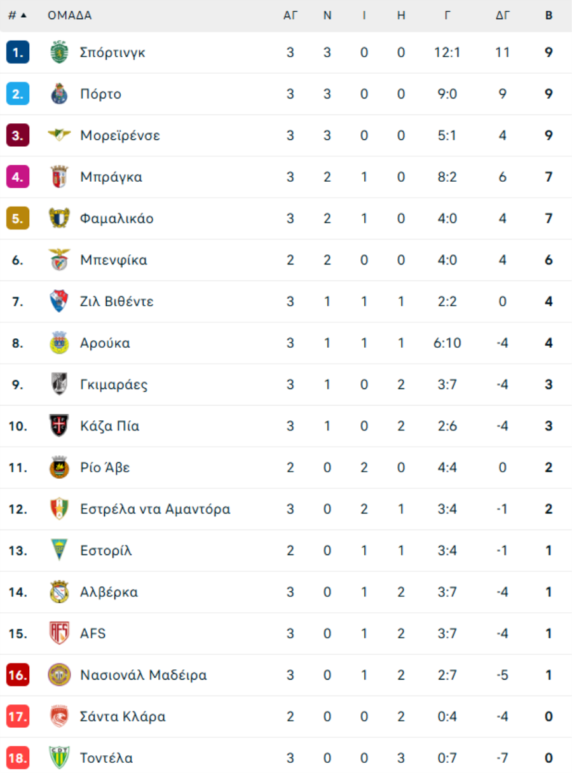Open the Νασιονάλ Μαδέιρα team link
Viewport: 572px width, 773px height.
pos(144,674)
